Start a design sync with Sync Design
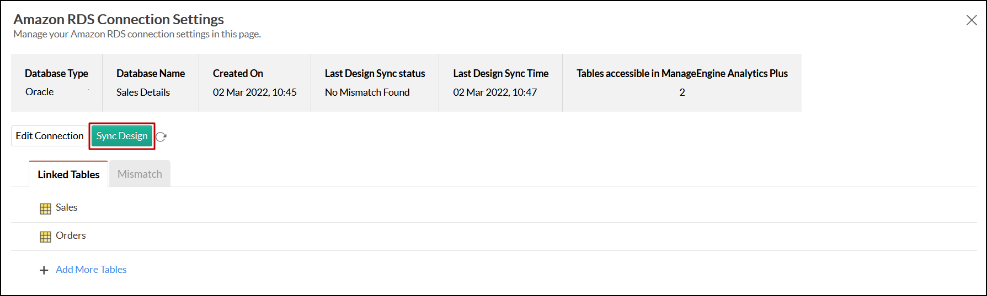 (122, 136)
